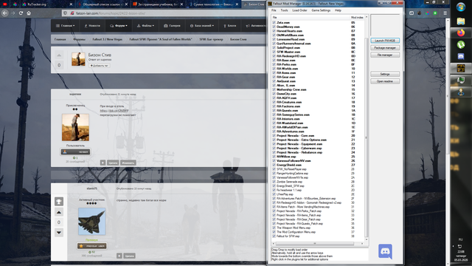Expand the Форумы dropdown menu
Screen dimensions: 472x266
[119, 26]
